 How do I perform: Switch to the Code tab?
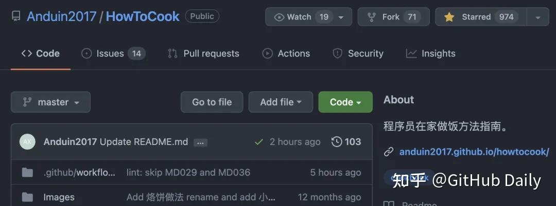(x=41, y=54)
